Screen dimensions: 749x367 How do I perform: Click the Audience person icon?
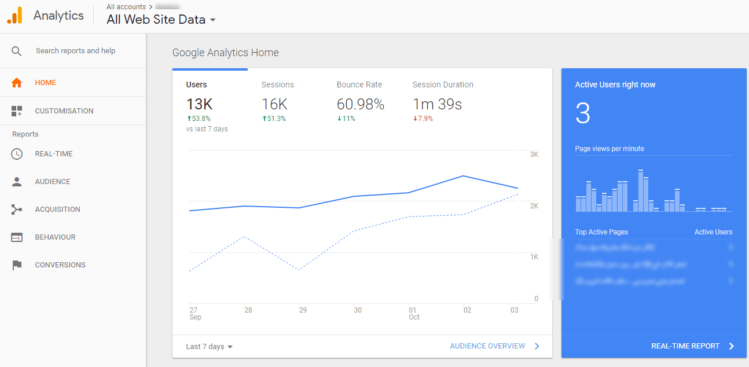click(17, 182)
